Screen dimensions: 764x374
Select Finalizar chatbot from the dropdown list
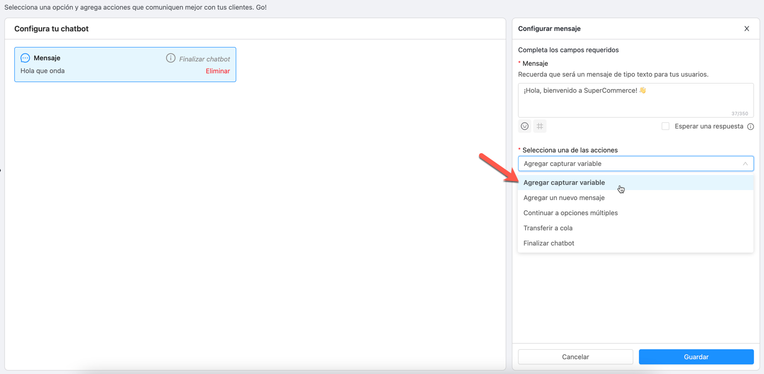point(635,243)
